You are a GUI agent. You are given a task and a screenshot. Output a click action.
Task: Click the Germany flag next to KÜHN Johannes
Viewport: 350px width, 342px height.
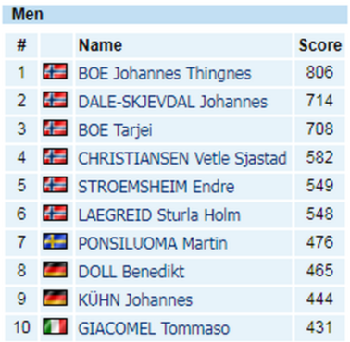(x=55, y=299)
